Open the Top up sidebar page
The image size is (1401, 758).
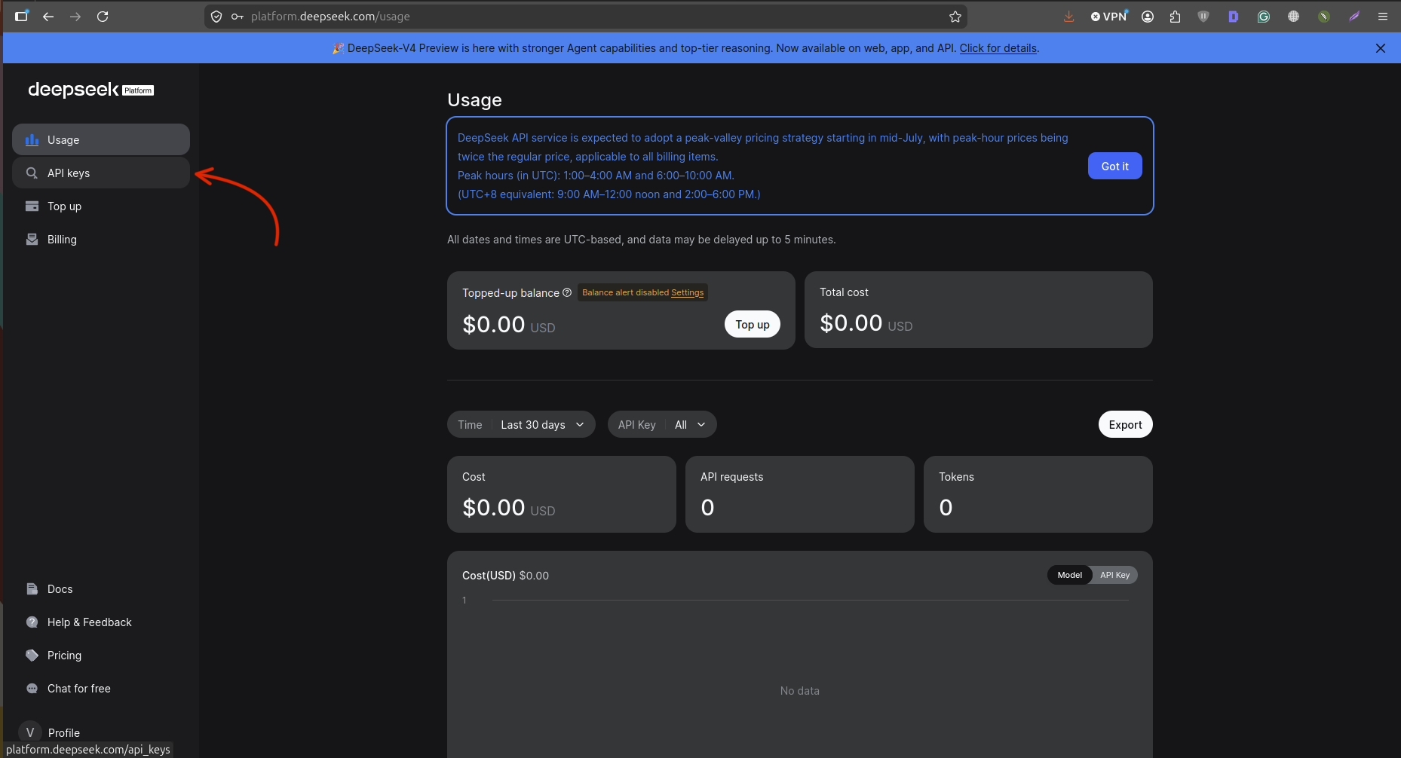point(101,206)
